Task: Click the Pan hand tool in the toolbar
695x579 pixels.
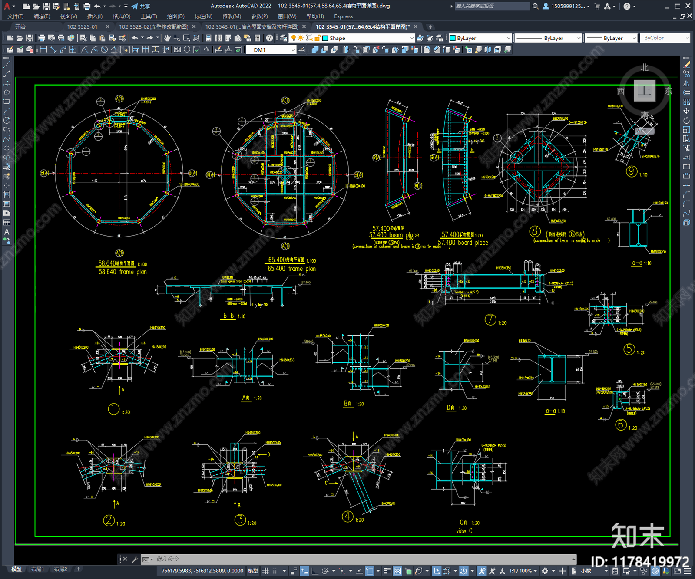Action: tap(167, 38)
